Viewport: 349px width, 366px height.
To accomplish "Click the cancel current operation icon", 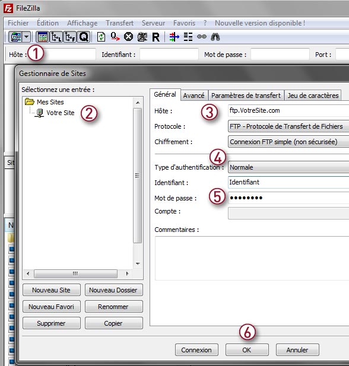I will pyautogui.click(x=128, y=37).
